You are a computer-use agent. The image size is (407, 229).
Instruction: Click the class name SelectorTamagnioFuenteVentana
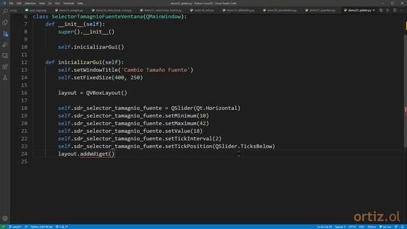coord(97,17)
